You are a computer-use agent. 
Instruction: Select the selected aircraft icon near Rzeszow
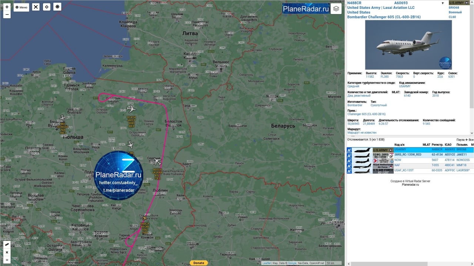pyautogui.click(x=144, y=219)
